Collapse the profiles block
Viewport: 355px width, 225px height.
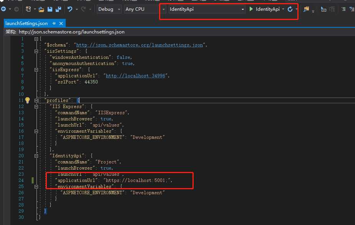(x=36, y=100)
